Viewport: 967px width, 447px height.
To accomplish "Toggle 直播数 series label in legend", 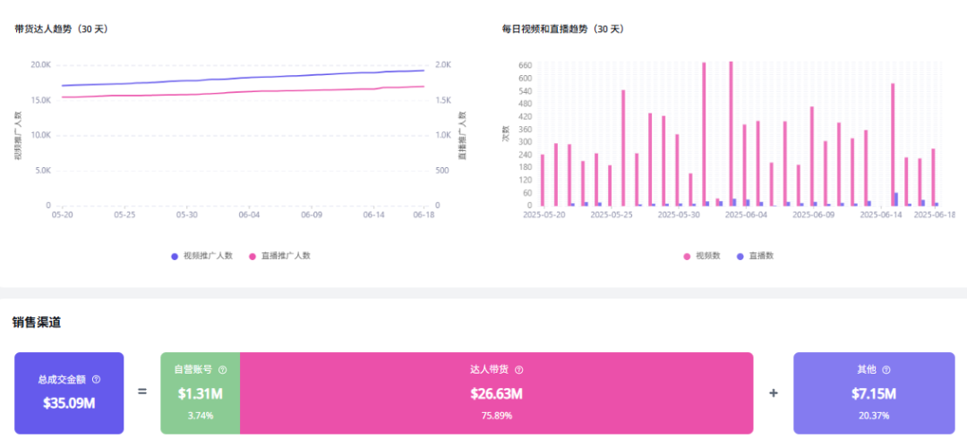I will point(761,256).
